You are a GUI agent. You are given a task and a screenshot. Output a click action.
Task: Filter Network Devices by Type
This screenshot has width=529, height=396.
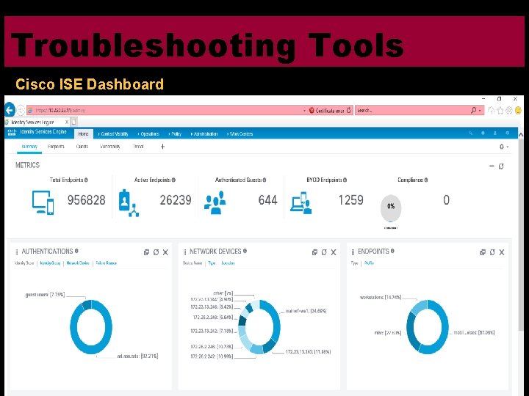coord(212,263)
